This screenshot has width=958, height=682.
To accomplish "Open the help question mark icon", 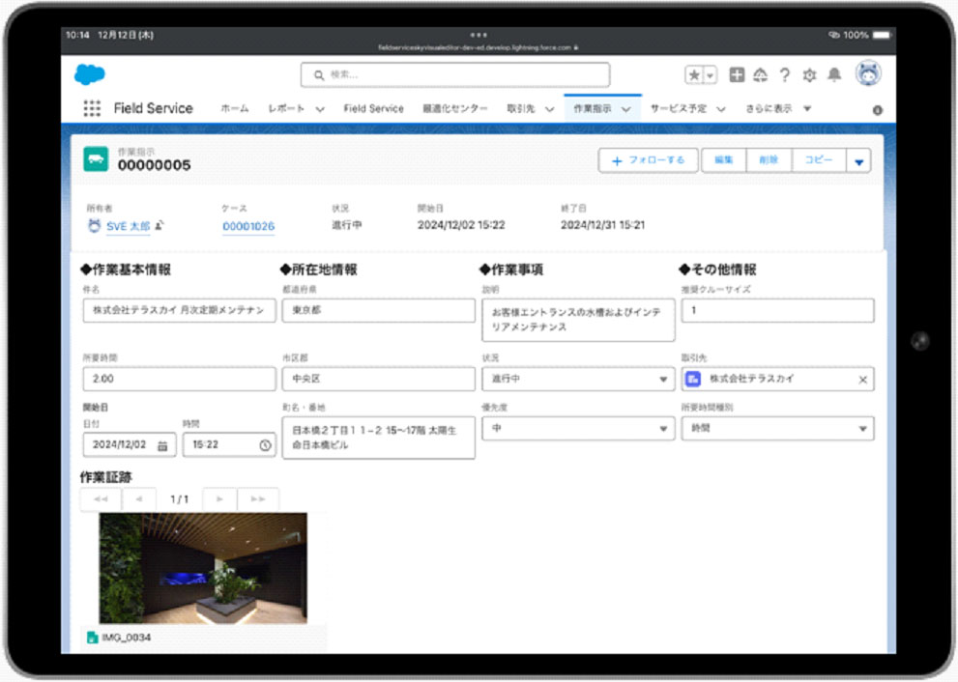I will tap(785, 75).
